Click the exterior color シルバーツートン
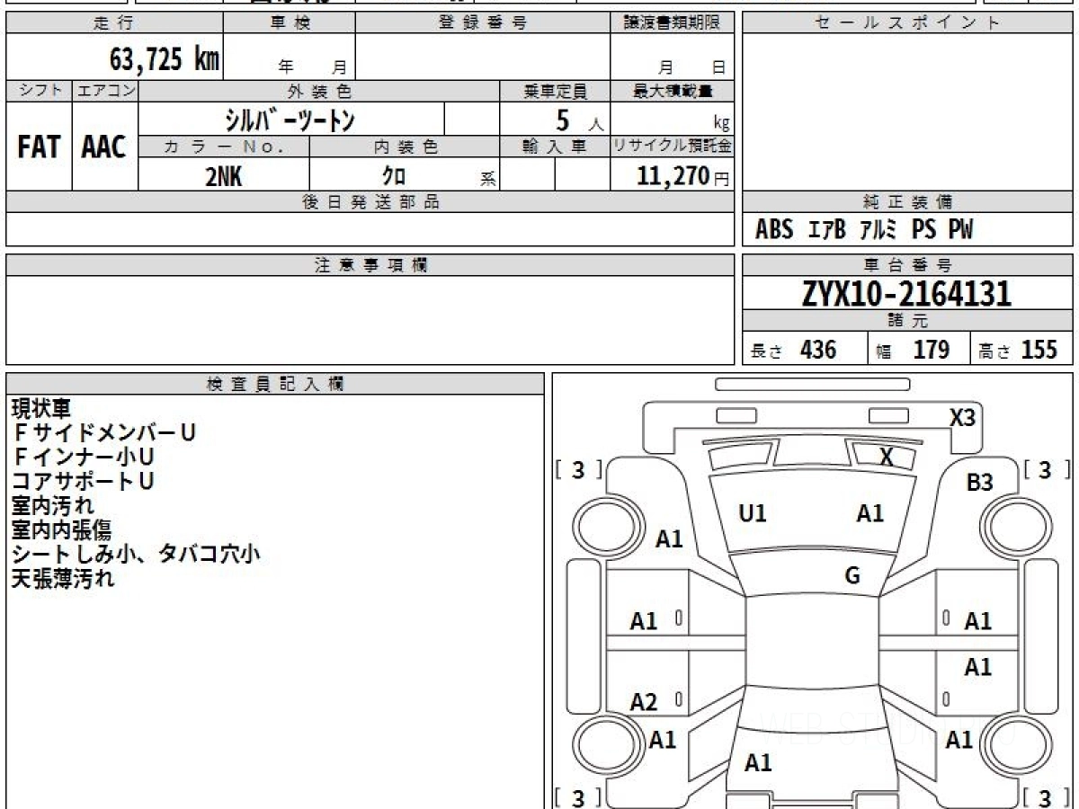The height and width of the screenshot is (809, 1079). 292,119
